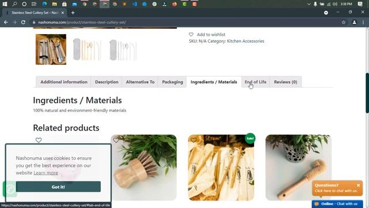Screen dimensions: 369x208
Task: Show hidden system tray icons
Action: tap(309, 4)
